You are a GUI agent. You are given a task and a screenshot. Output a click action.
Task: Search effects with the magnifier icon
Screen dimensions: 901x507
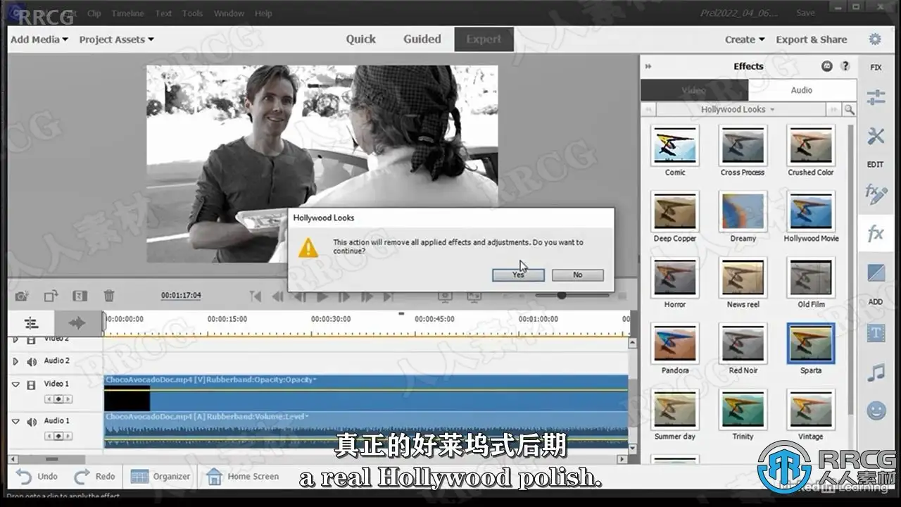click(x=850, y=110)
